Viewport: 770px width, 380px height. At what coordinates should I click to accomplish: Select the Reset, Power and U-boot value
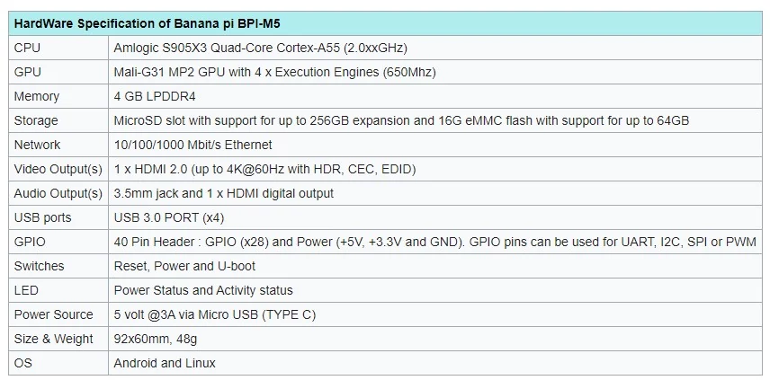click(x=184, y=266)
